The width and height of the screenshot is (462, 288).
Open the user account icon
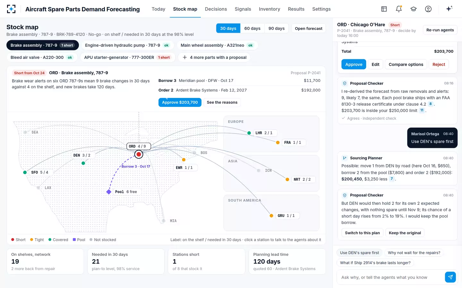428,9
